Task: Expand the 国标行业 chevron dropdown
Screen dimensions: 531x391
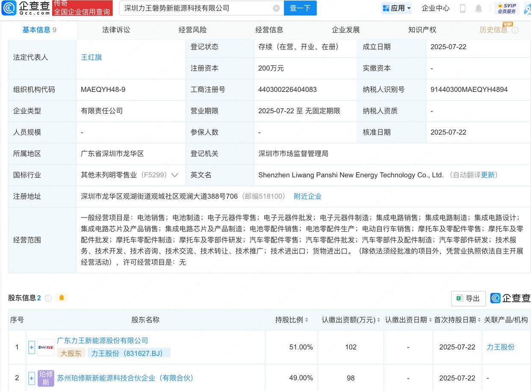Action: [174, 175]
